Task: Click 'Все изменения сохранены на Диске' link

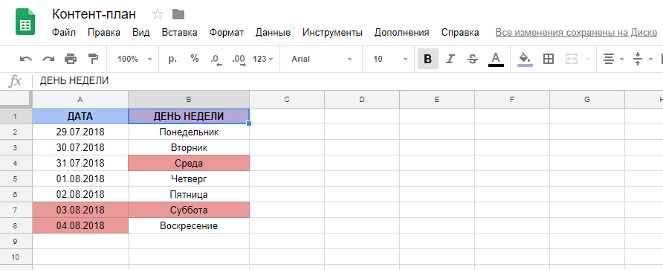Action: [x=576, y=33]
